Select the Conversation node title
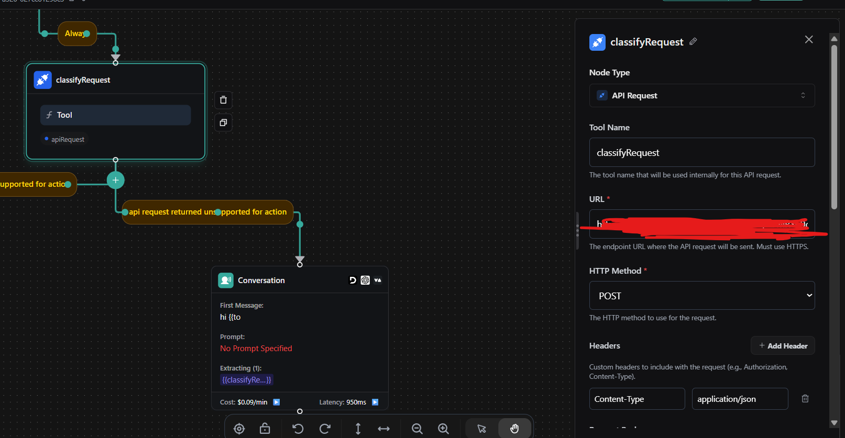845x438 pixels. coord(261,280)
